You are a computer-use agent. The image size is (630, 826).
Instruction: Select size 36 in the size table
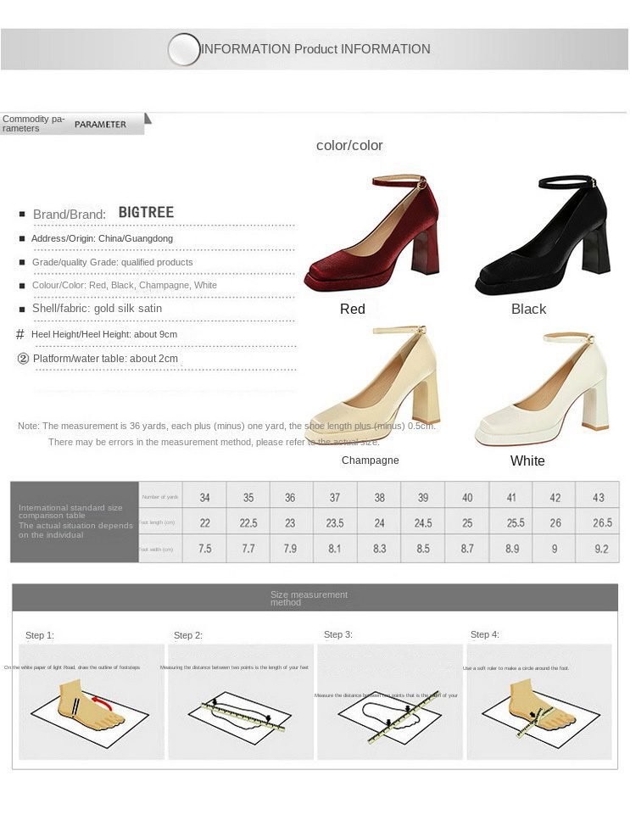click(x=290, y=497)
